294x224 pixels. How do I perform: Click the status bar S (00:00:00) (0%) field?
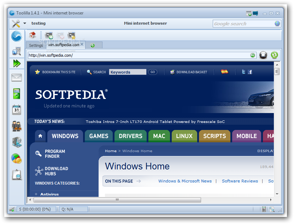click(x=36, y=209)
